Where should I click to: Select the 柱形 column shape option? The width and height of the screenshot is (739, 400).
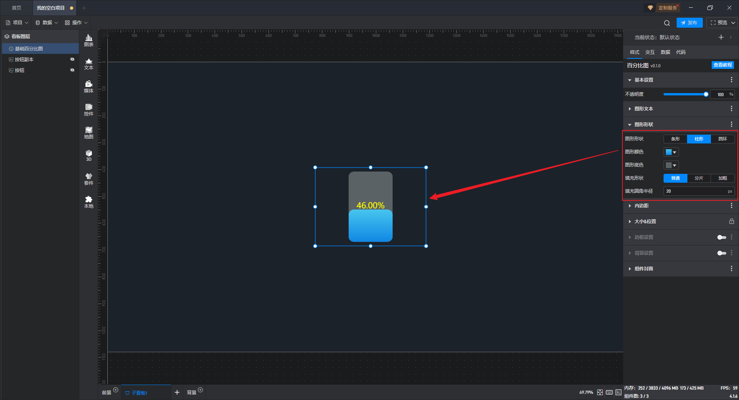tap(699, 139)
